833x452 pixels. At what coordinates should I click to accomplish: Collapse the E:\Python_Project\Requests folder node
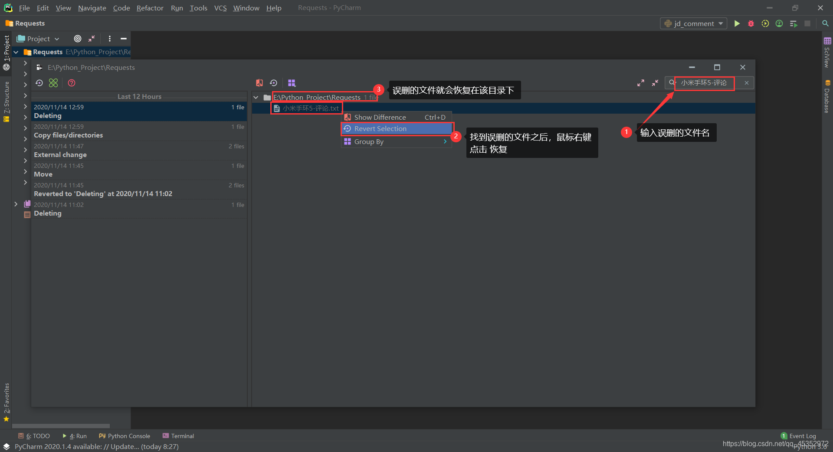[x=256, y=97]
